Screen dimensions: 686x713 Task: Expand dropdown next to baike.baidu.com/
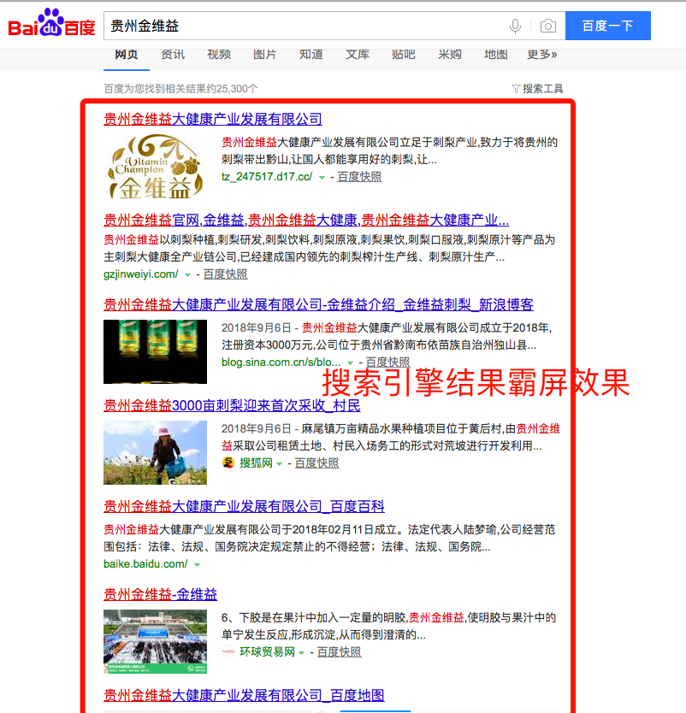pos(197,565)
